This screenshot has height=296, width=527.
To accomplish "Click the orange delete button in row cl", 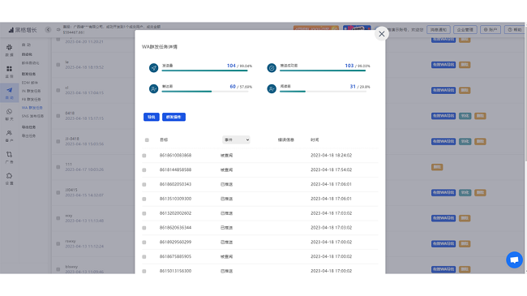I will 465,90.
